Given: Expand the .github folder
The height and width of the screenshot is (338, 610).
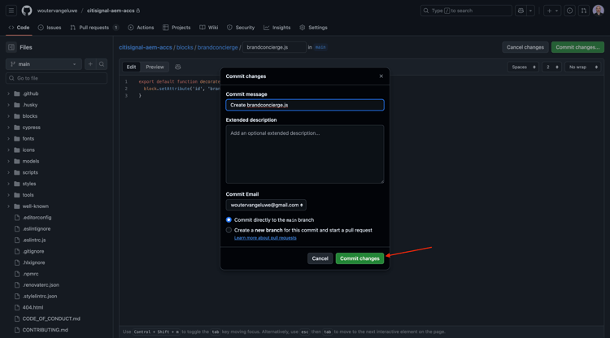Looking at the screenshot, I should 9,93.
